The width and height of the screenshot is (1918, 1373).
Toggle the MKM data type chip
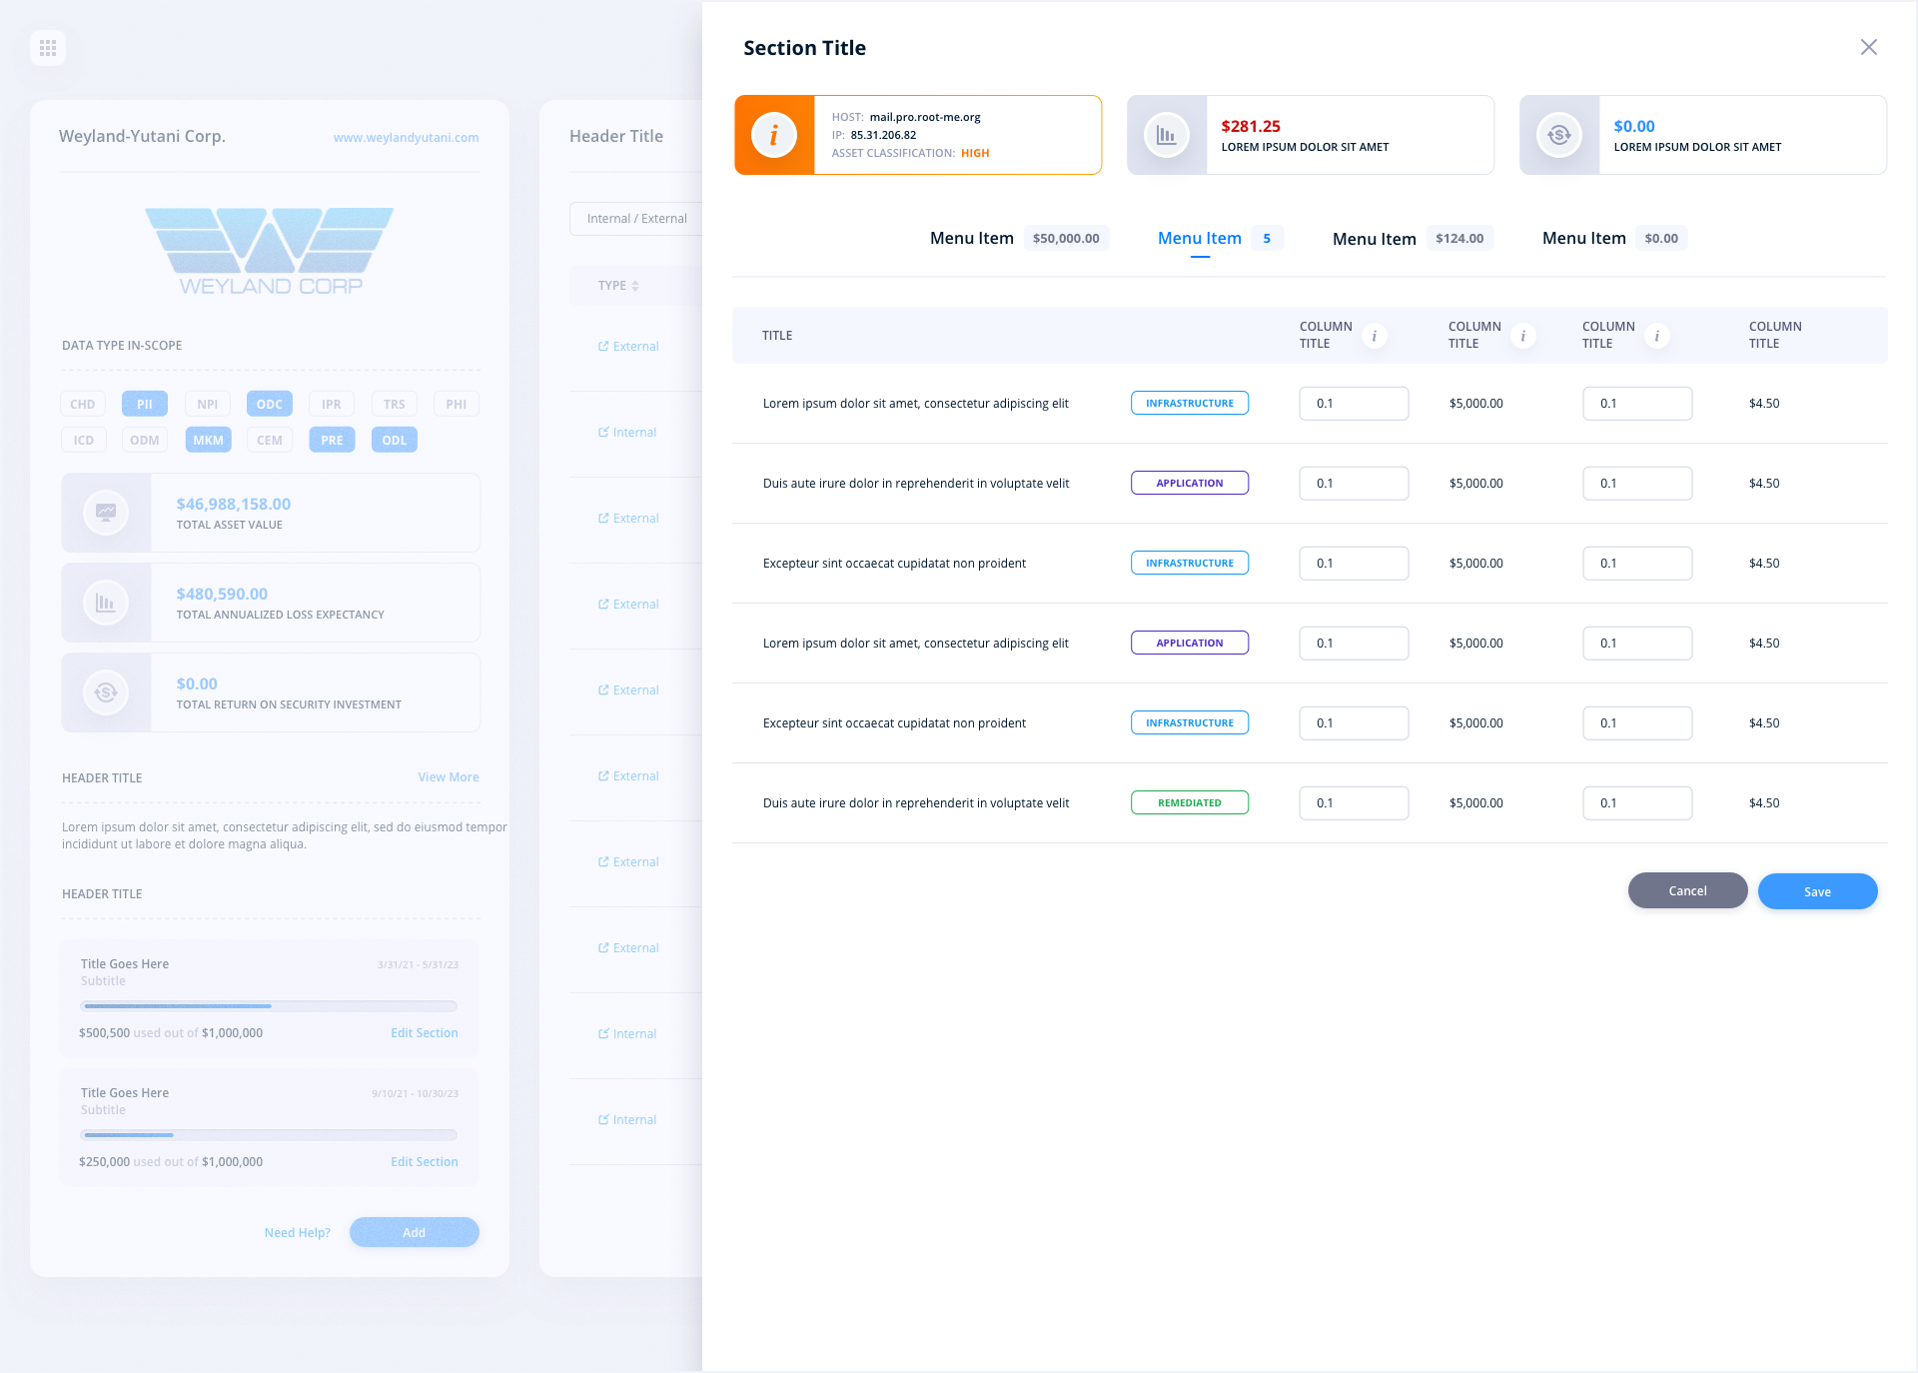[208, 440]
